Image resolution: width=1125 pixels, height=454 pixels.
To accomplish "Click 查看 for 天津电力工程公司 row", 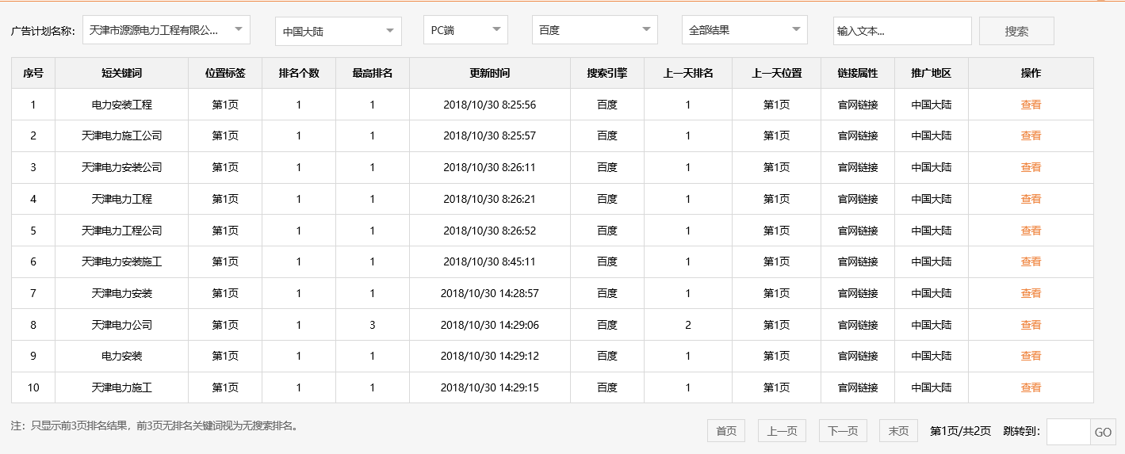I will 1031,231.
